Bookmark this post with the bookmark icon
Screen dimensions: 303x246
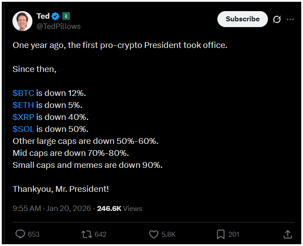(x=220, y=234)
